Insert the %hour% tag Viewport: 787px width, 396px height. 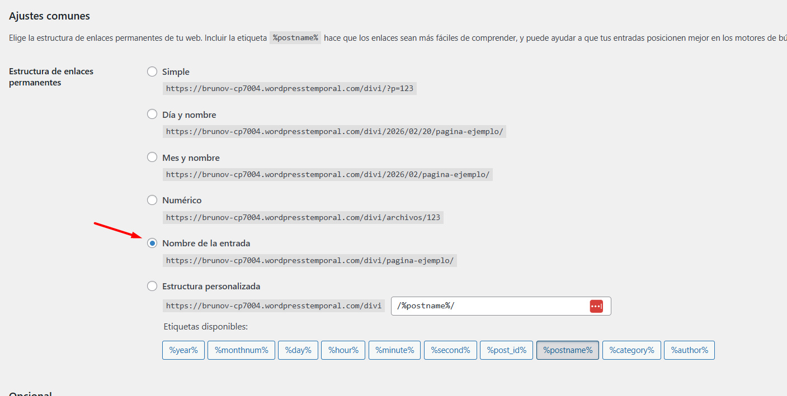pos(343,350)
